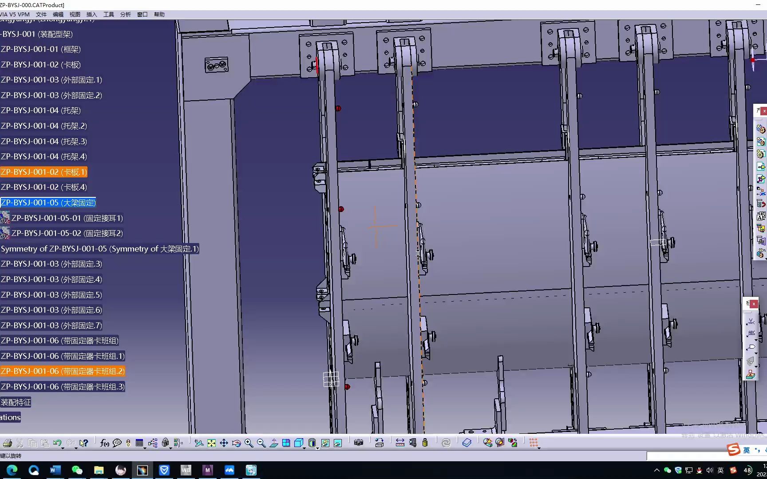Select ZP-BYSJ-001-05-02 (固定接耳2) part
Screen dimensions: 767x479
(67, 233)
